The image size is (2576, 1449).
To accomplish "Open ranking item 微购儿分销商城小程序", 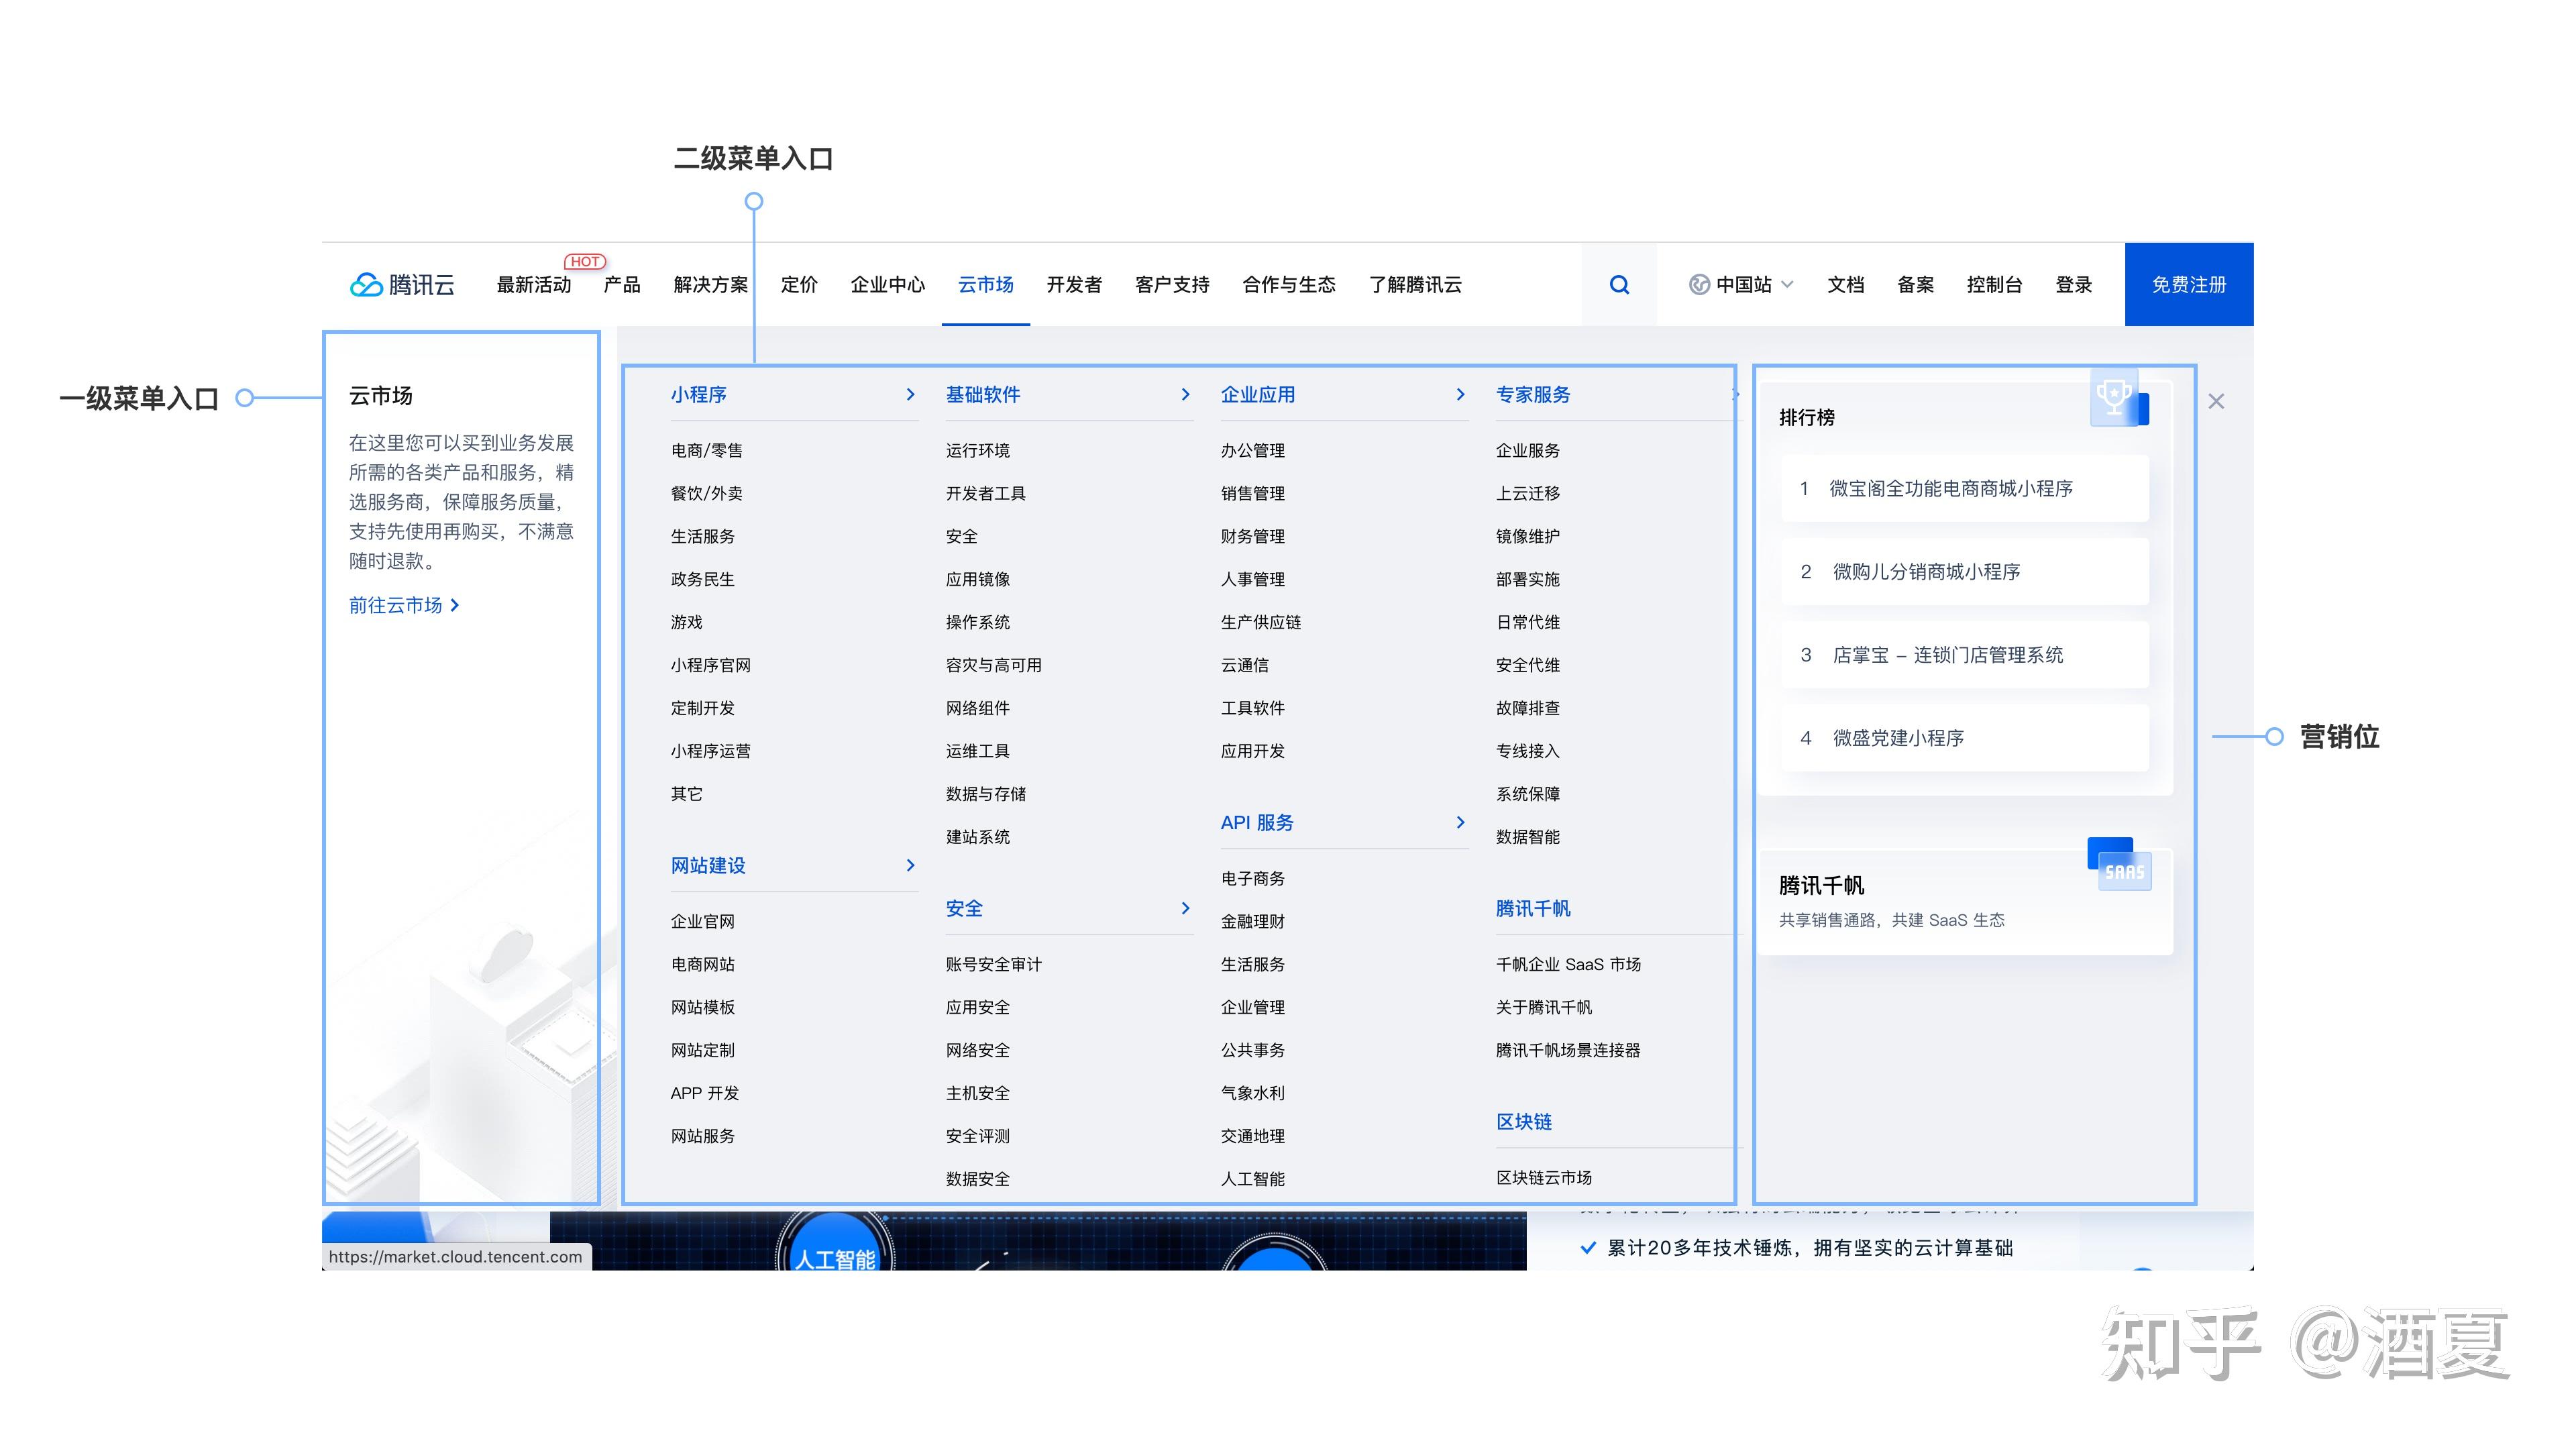I will pyautogui.click(x=1964, y=571).
